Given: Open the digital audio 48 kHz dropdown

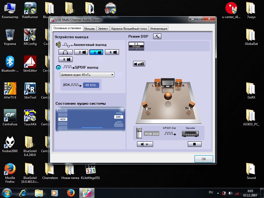Looking at the screenshot, I should pyautogui.click(x=87, y=75).
